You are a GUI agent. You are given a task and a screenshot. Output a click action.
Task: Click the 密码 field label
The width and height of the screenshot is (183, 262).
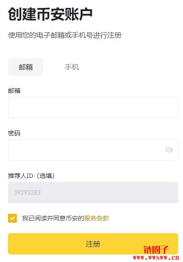pyautogui.click(x=14, y=133)
